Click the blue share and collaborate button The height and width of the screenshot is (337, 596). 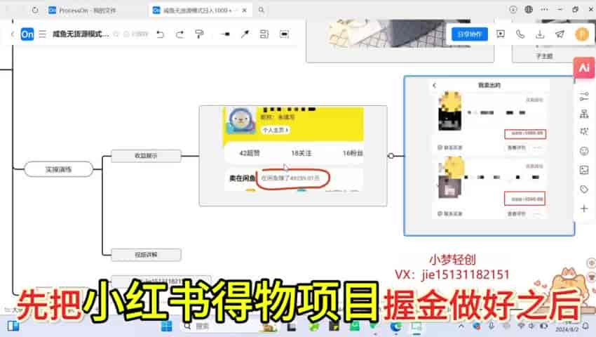[469, 34]
